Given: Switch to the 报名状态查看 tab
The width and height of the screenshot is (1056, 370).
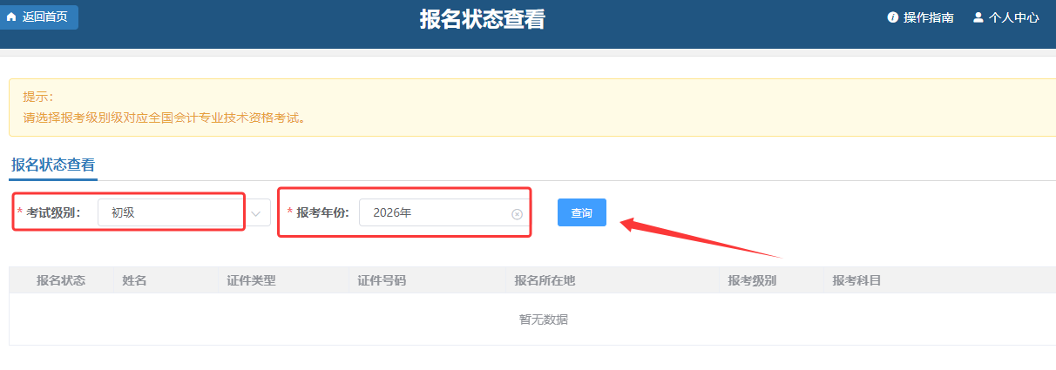Looking at the screenshot, I should [53, 165].
